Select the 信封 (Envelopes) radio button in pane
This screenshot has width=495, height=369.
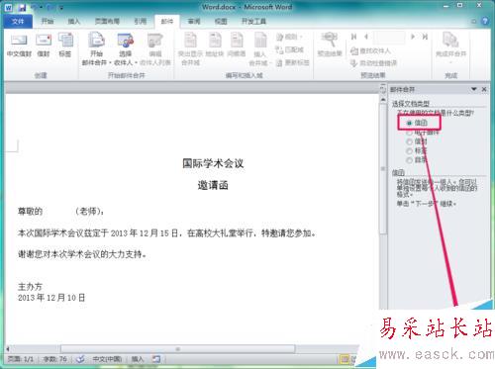pyautogui.click(x=409, y=141)
